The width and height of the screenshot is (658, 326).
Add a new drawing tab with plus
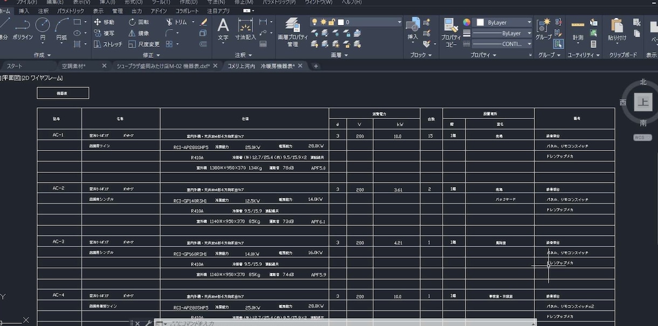(316, 66)
